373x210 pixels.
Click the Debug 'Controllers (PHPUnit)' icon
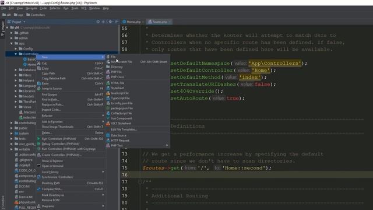point(39,144)
